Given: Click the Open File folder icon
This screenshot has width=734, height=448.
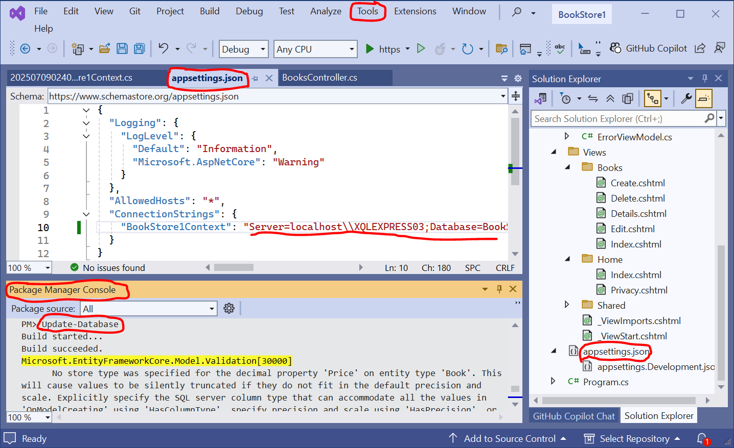Looking at the screenshot, I should (105, 48).
